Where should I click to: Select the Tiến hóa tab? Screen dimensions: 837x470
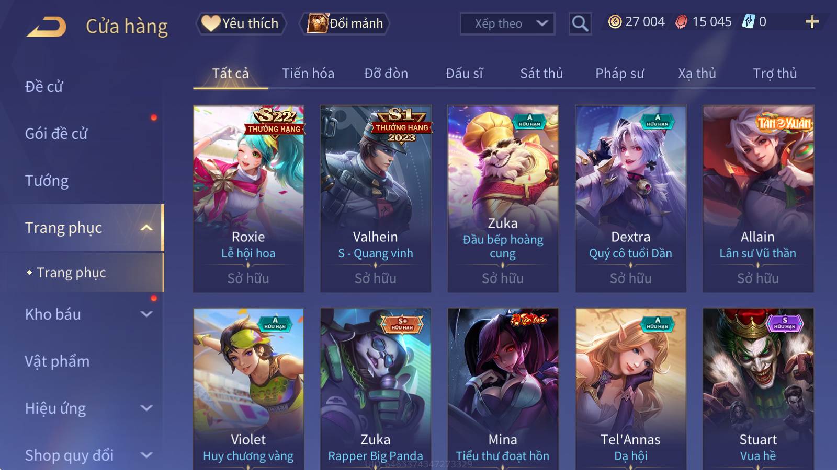click(308, 74)
